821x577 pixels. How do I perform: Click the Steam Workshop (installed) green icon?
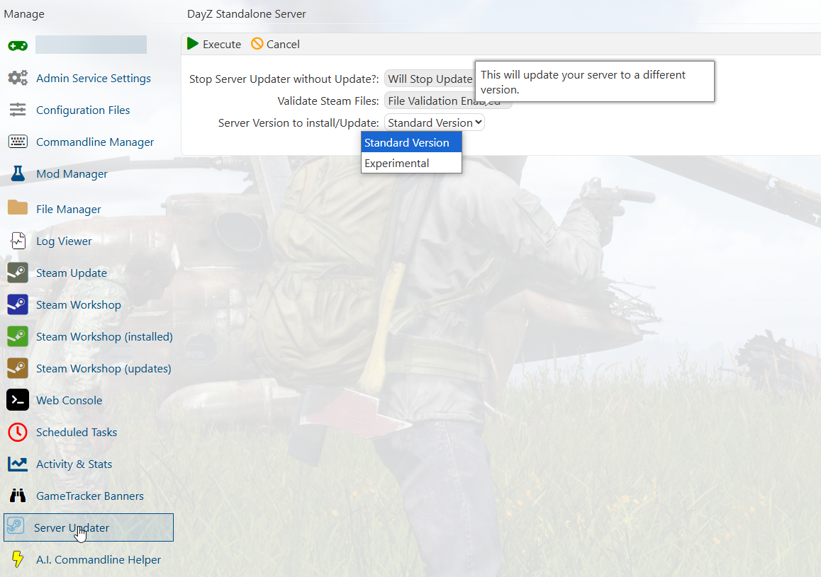pyautogui.click(x=18, y=336)
